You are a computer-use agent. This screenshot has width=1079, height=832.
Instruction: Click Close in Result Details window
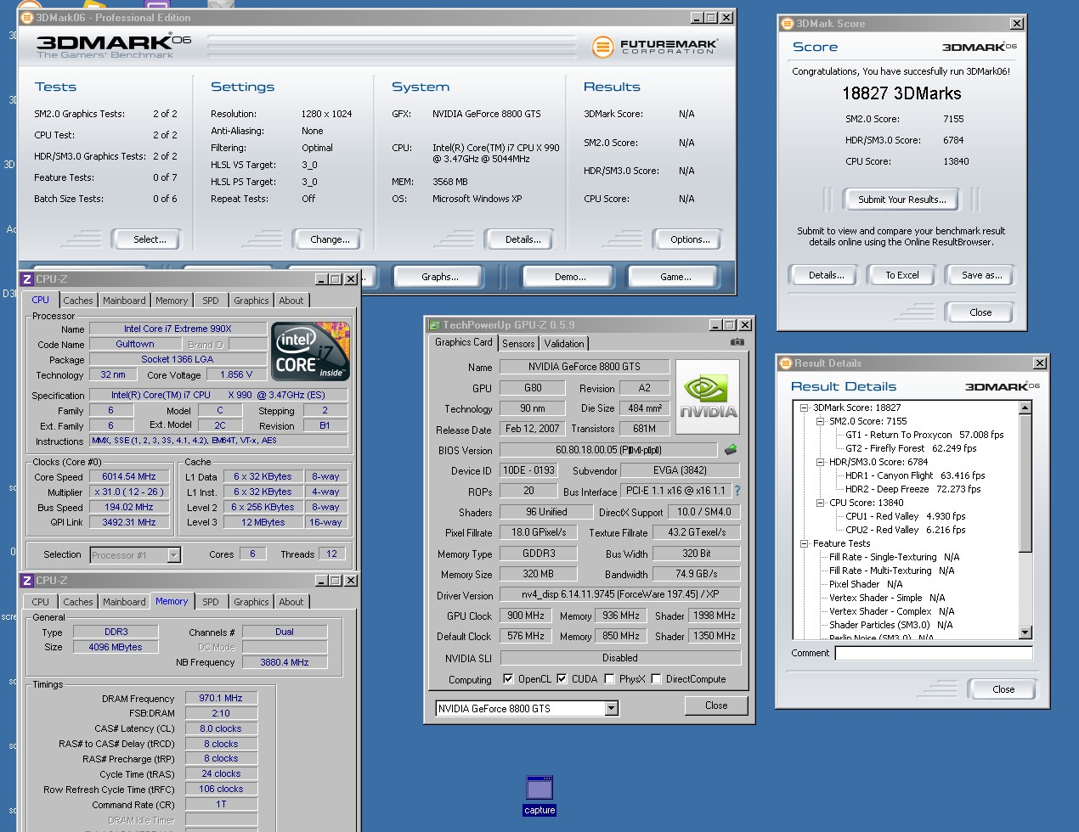coord(1003,689)
